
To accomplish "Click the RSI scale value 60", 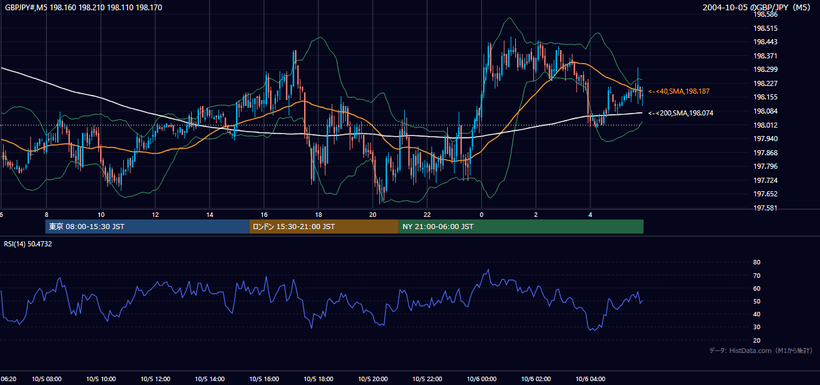I will coord(756,288).
